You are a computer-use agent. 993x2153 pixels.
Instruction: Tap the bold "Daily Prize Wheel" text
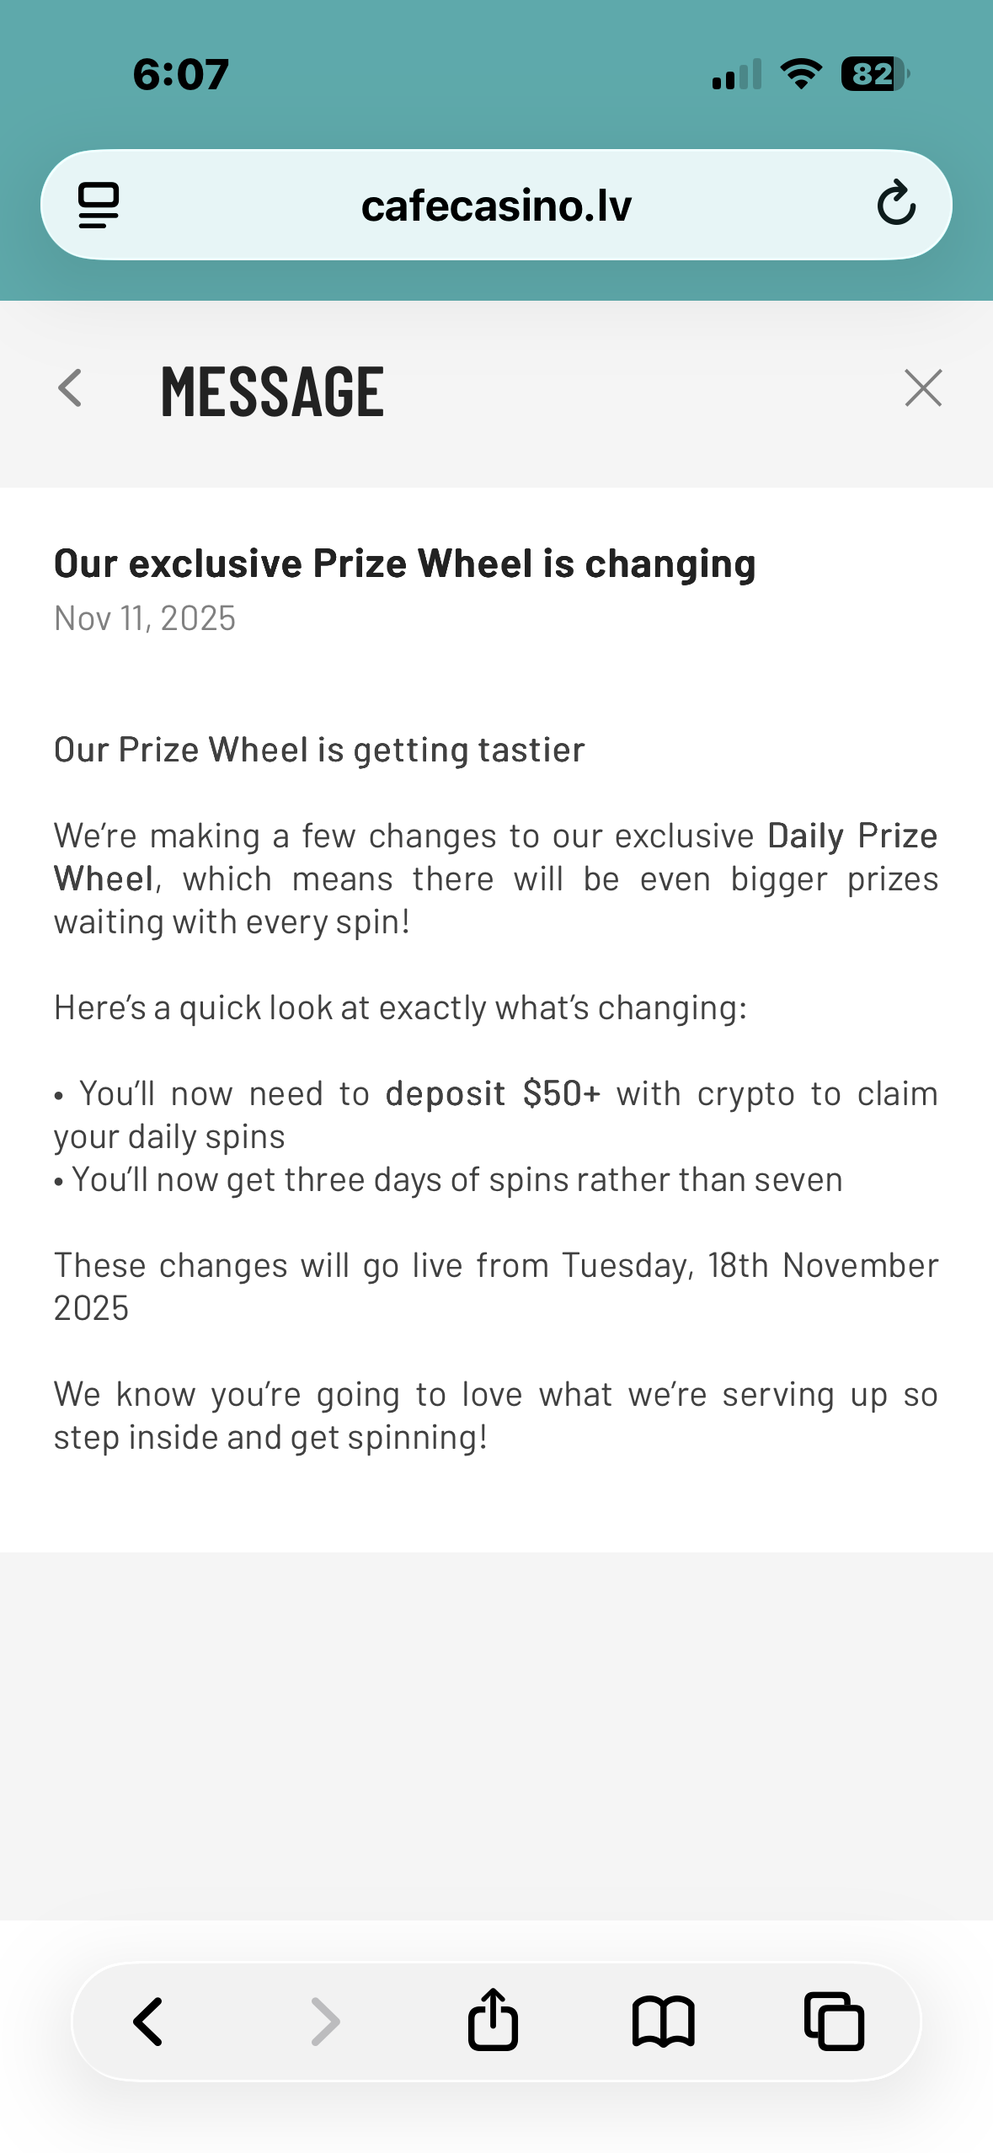click(x=852, y=836)
